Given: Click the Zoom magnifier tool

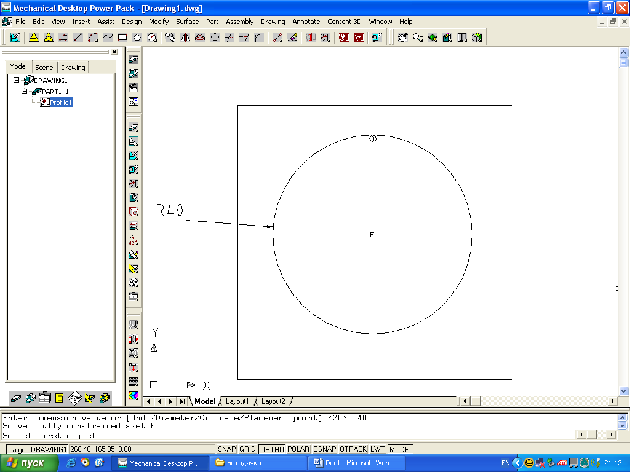Looking at the screenshot, I should [418, 37].
